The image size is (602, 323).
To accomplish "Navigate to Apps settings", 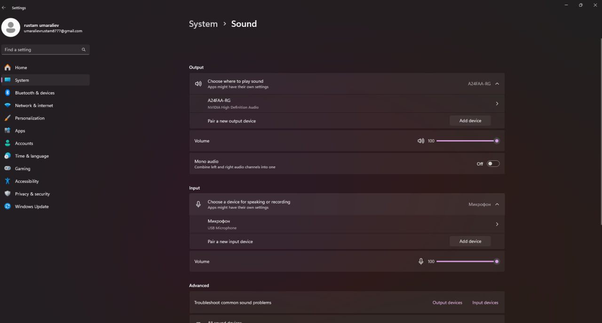I will 45,131.
